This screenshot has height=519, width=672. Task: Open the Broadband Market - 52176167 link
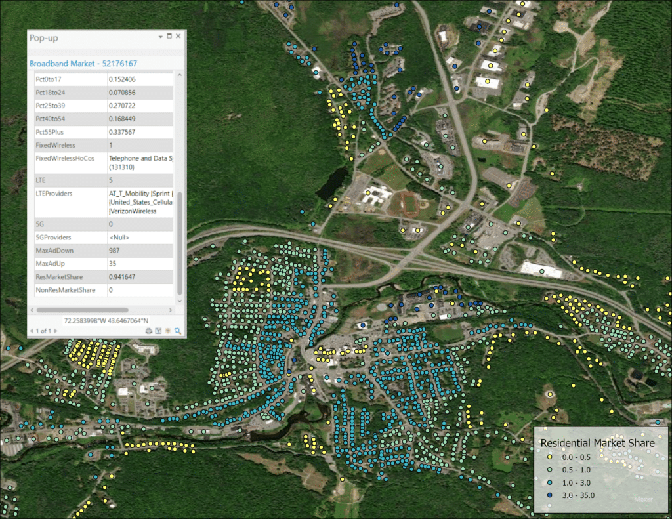[x=83, y=64]
